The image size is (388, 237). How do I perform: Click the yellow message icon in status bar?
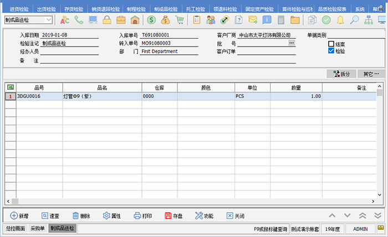pos(381,228)
